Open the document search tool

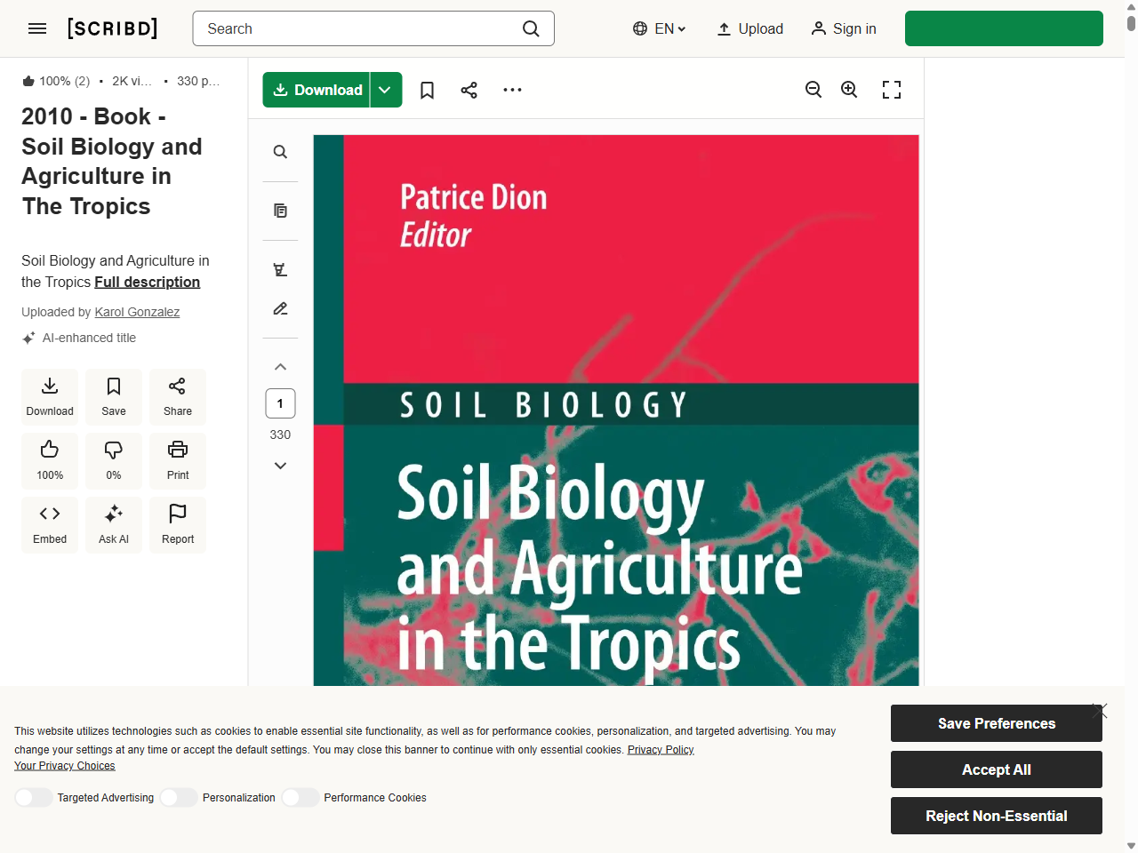280,152
